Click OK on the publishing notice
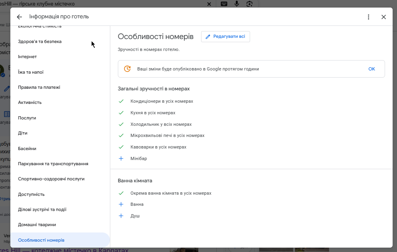The image size is (397, 252). click(x=372, y=69)
